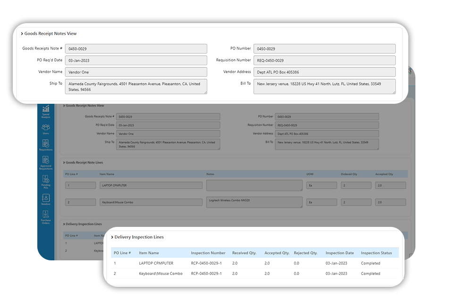Screen dimensions: 456x308
Task: Click the Inspection Status column header
Action: (376, 253)
